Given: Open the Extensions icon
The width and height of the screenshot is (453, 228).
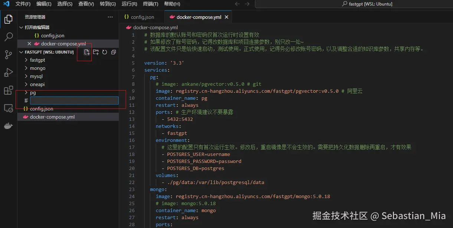Looking at the screenshot, I should (x=8, y=90).
